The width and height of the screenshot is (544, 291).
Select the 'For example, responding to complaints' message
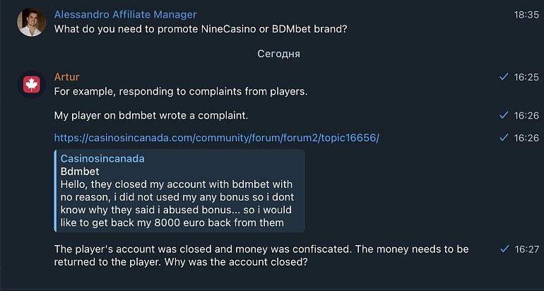pyautogui.click(x=181, y=93)
